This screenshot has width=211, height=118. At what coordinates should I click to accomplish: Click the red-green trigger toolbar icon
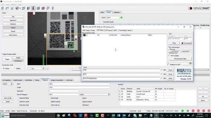tap(33, 8)
